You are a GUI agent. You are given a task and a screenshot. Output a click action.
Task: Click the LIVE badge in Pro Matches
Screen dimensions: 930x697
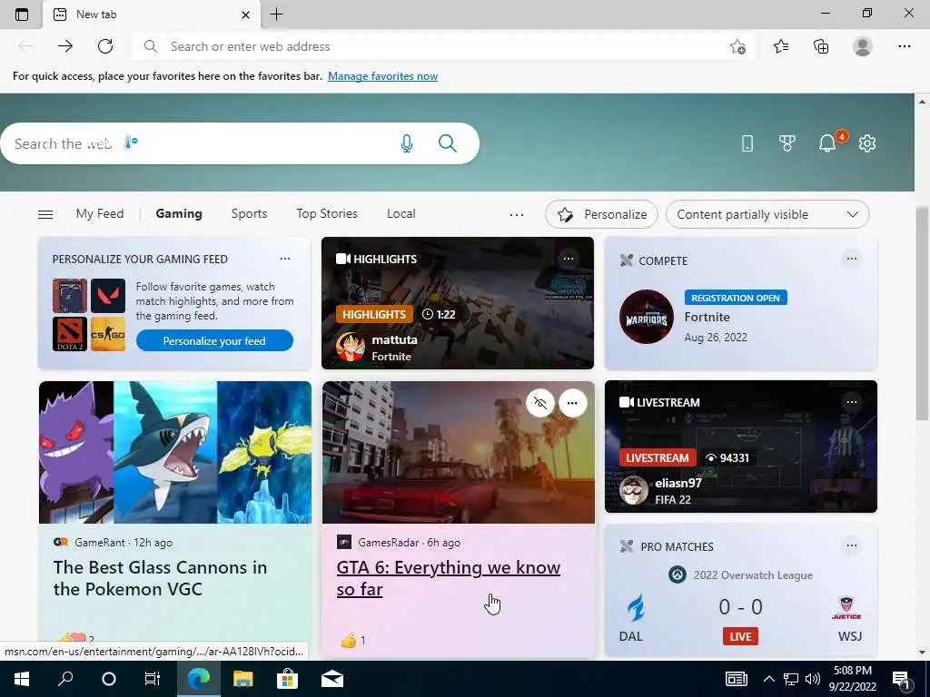tap(740, 636)
